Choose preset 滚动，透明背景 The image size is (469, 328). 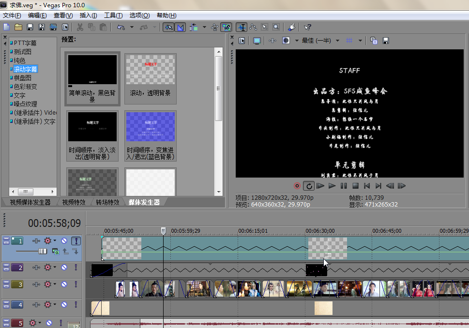pyautogui.click(x=150, y=79)
